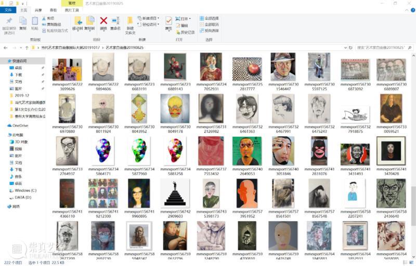The width and height of the screenshot is (416, 266).
Task: Click breadcrumb 当代艺术家自画像国际大展20191017
Action: (70, 48)
